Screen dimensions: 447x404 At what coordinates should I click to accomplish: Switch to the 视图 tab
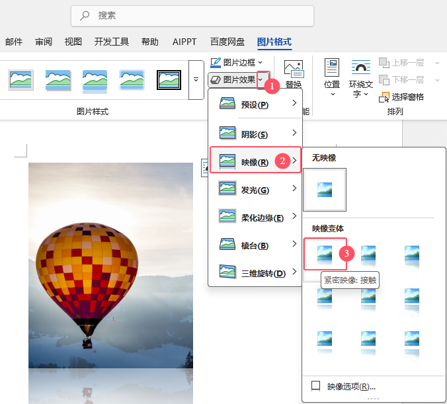tap(73, 42)
